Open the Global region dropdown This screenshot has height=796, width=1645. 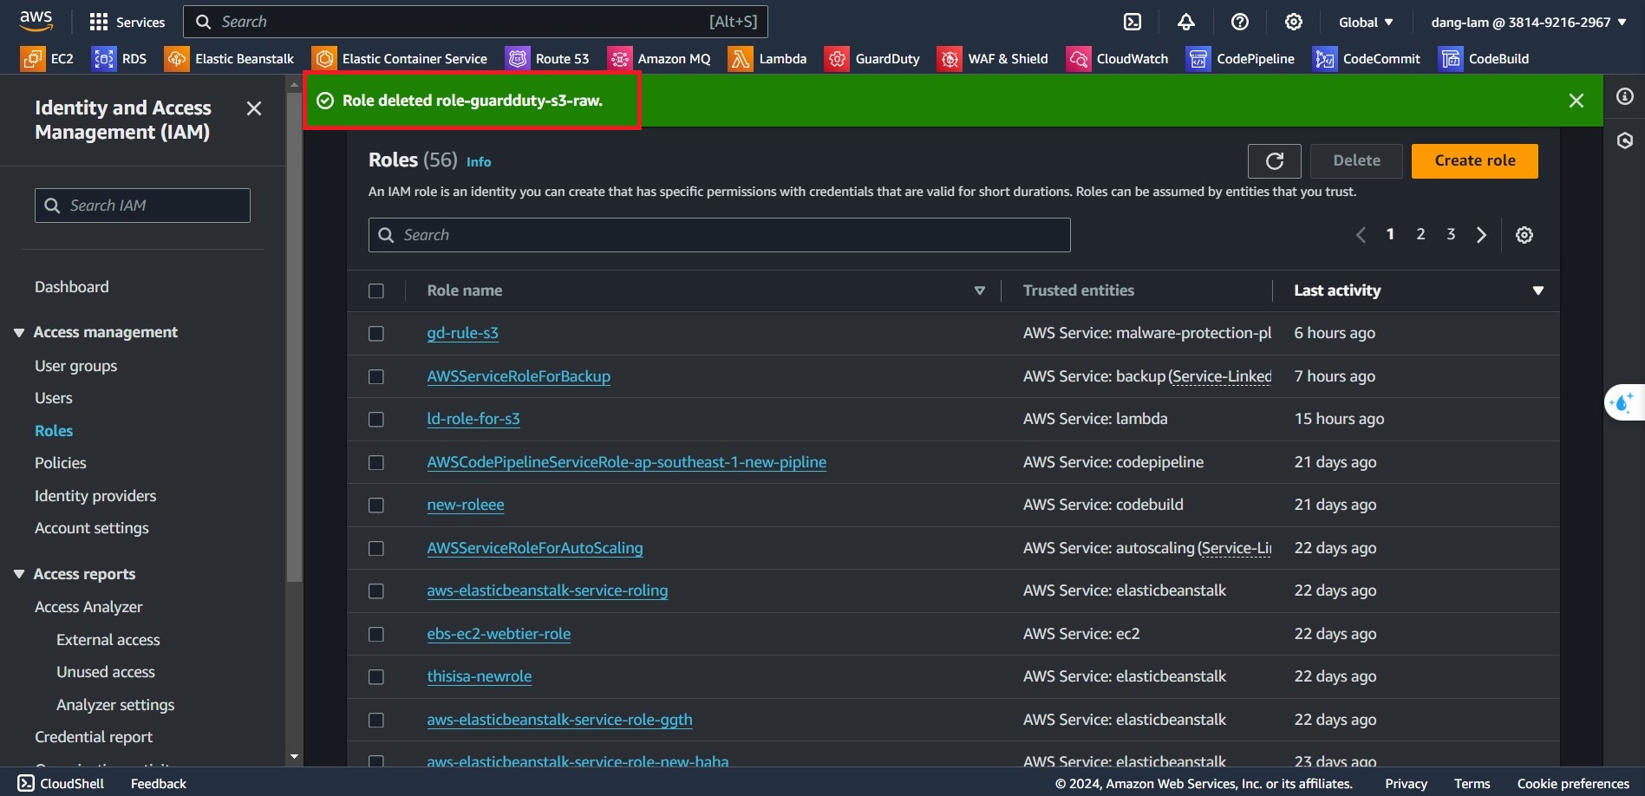[x=1366, y=22]
